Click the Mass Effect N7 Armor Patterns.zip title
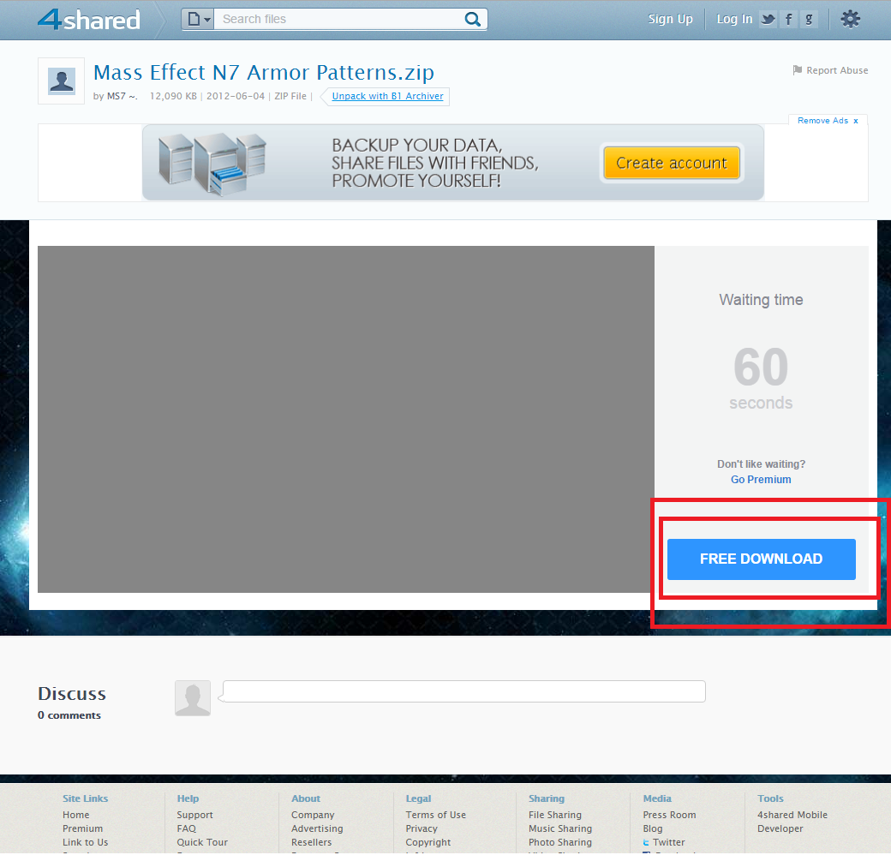This screenshot has width=891, height=867. coord(264,73)
